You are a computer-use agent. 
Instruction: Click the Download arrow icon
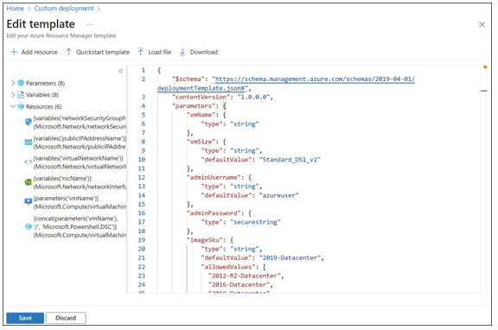point(182,52)
